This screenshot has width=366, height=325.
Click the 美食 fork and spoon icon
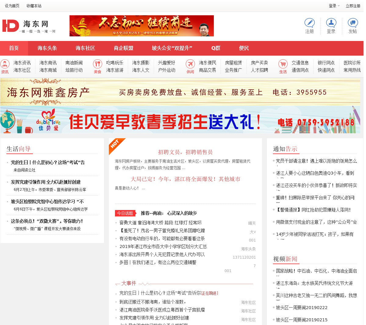click(97, 64)
